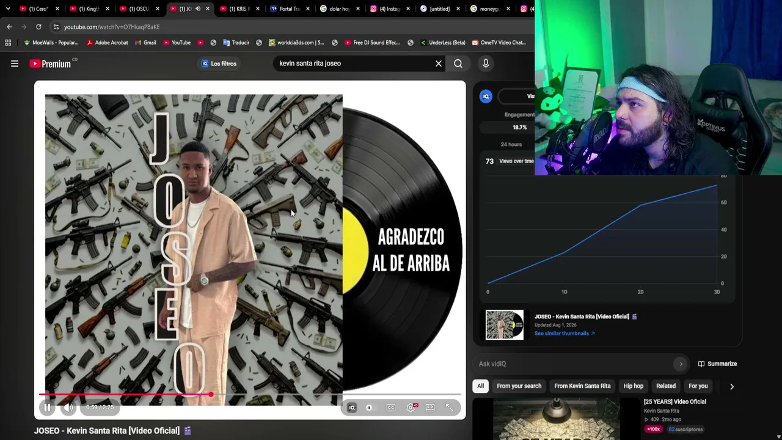Type in the Ask vidIQ field

point(574,364)
